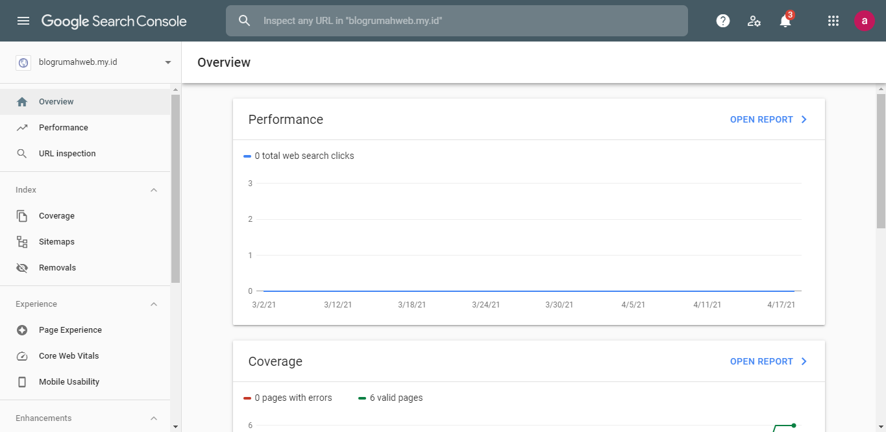Click '0 total web search clicks' legend

tap(299, 156)
